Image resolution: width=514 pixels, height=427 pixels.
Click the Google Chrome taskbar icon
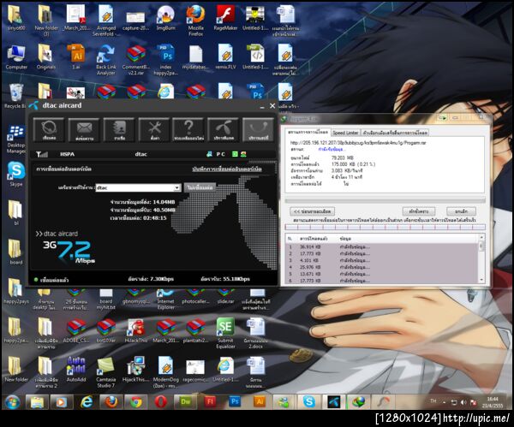(x=135, y=402)
